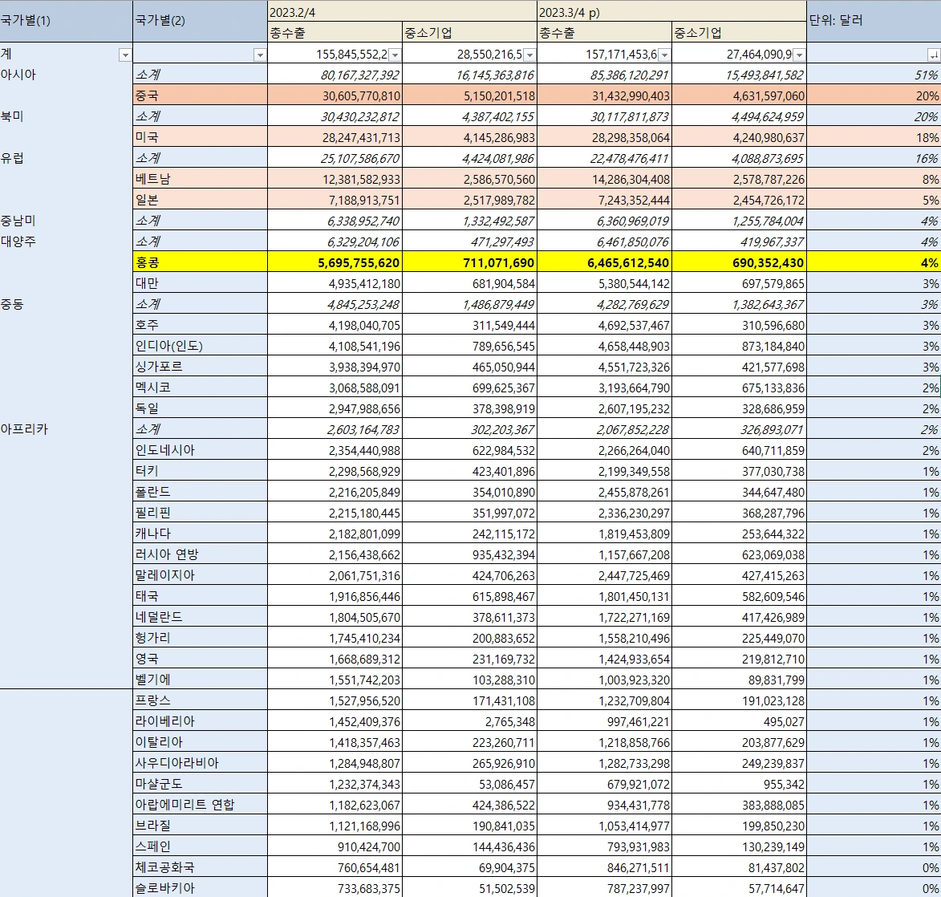Click the highlighted 홍콩 country cell
941x897 pixels.
pos(200,262)
